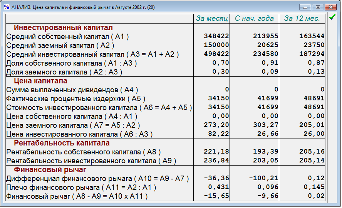Minimize the analysis window
The height and width of the screenshot is (208, 342).
click(305, 7)
